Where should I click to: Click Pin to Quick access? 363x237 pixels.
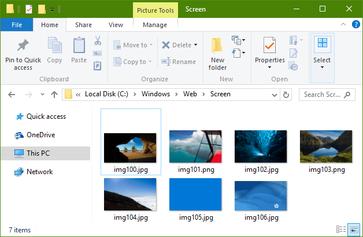(23, 55)
